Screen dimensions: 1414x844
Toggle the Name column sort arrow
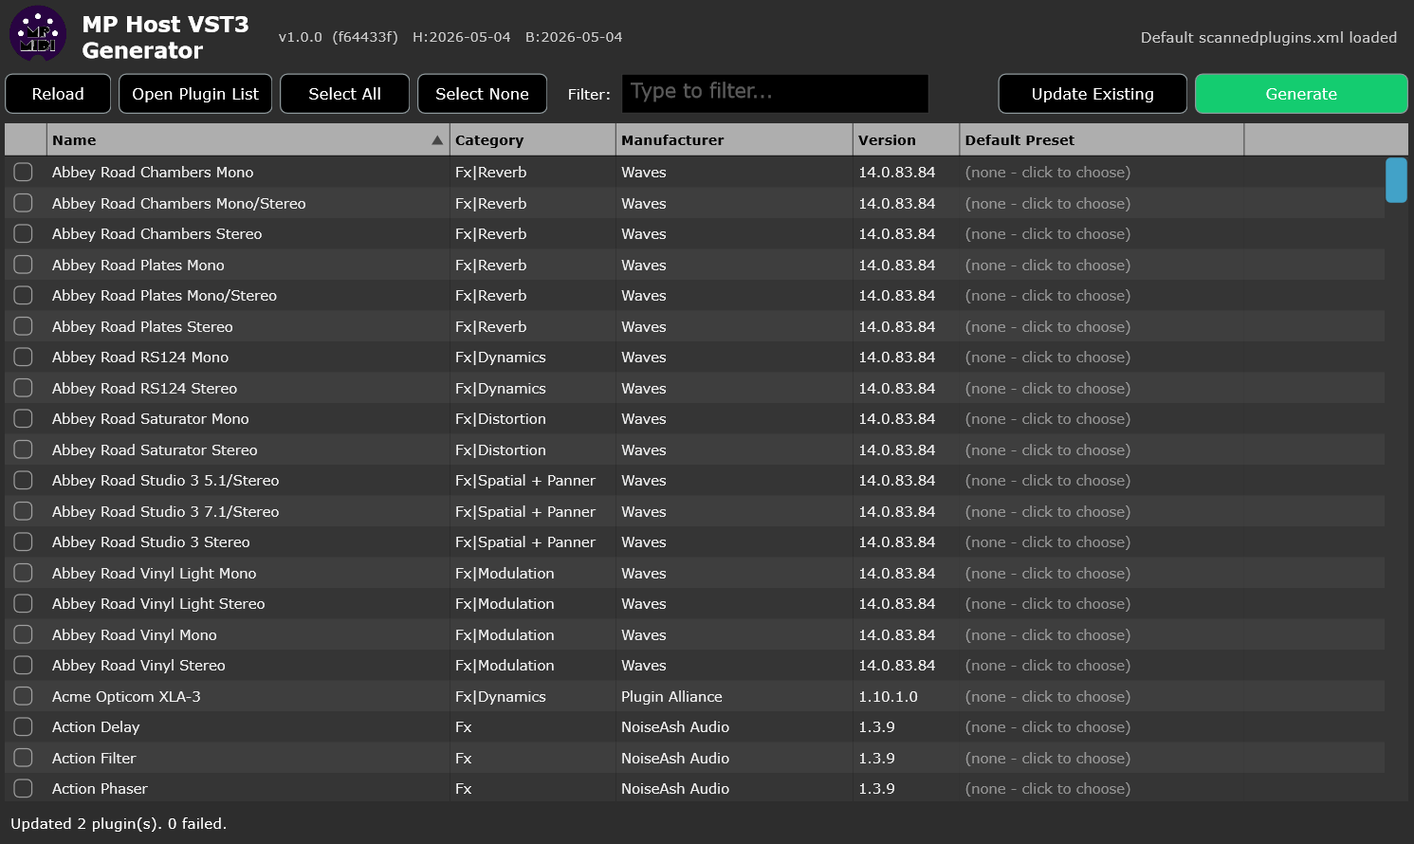click(x=437, y=140)
